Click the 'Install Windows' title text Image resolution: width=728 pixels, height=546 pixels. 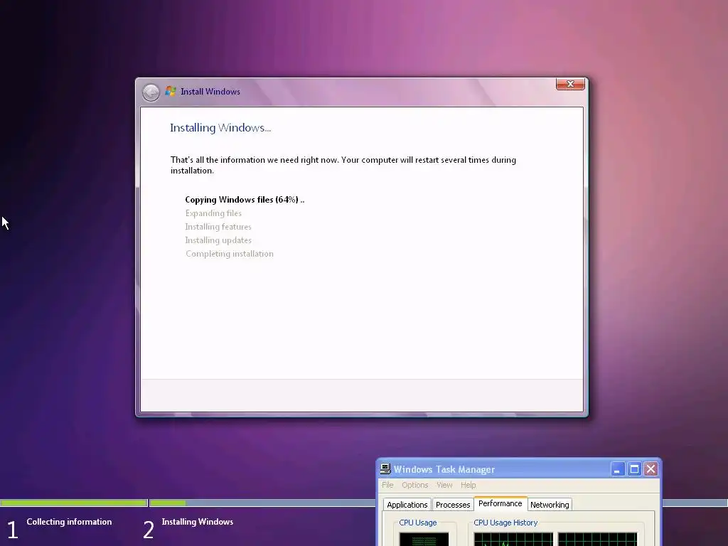pyautogui.click(x=210, y=92)
